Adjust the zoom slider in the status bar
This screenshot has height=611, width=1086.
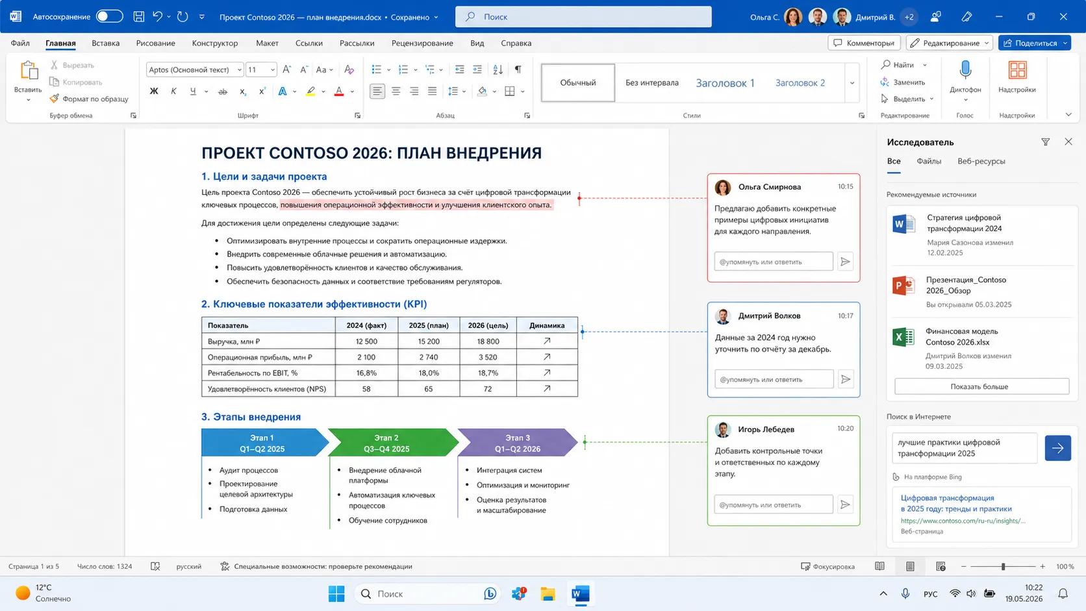(1003, 566)
